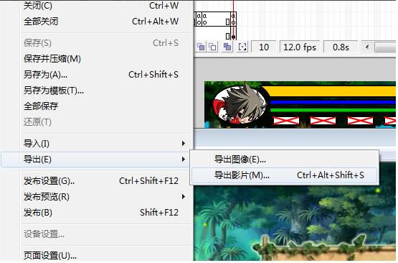Click the second red-cross box below bars
This screenshot has height=263, width=398.
click(x=323, y=121)
